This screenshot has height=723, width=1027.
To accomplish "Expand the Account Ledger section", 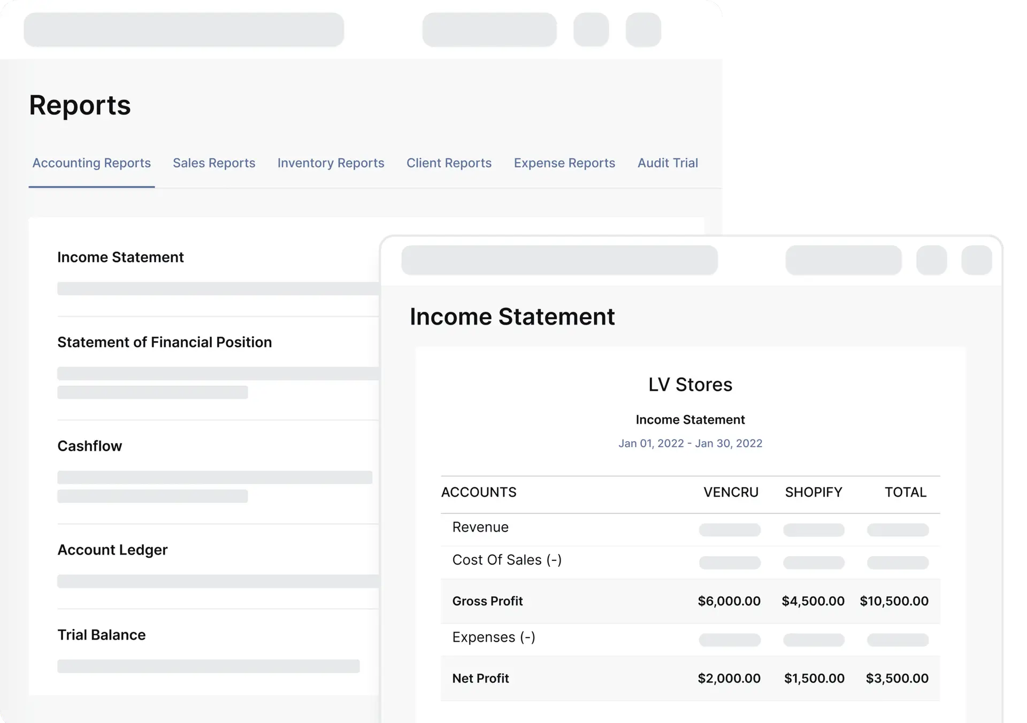I will tap(112, 550).
